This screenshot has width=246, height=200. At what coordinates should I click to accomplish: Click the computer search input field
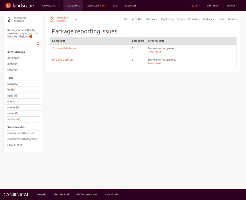[x=21, y=44]
